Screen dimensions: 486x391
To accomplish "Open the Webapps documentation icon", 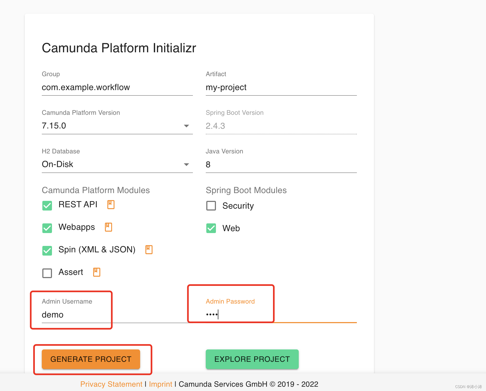I will (109, 227).
